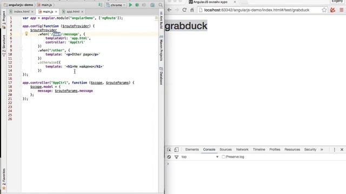Open the Profiles DevTools tab
Viewport: 346px width, 194px height.
(x=275, y=150)
